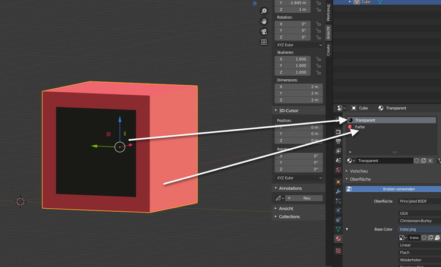Toggle the lock for Rotation Z
The height and width of the screenshot is (267, 441).
318,37
